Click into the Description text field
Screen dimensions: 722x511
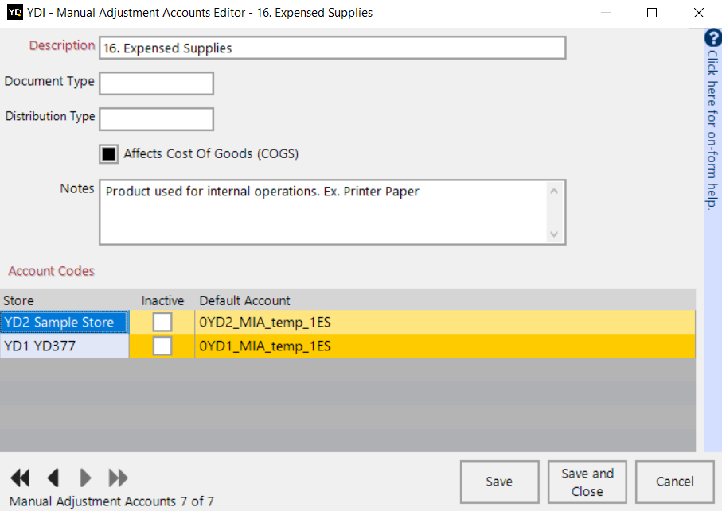(x=332, y=48)
